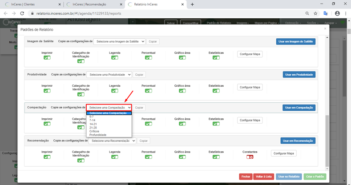Click the Criar o Padrão button
This screenshot has height=185, width=351.
click(315, 177)
